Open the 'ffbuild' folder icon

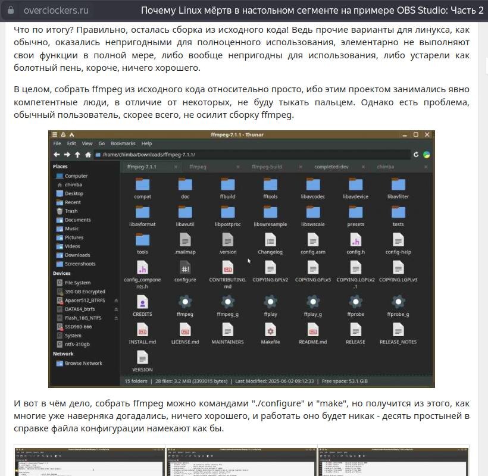tap(228, 184)
